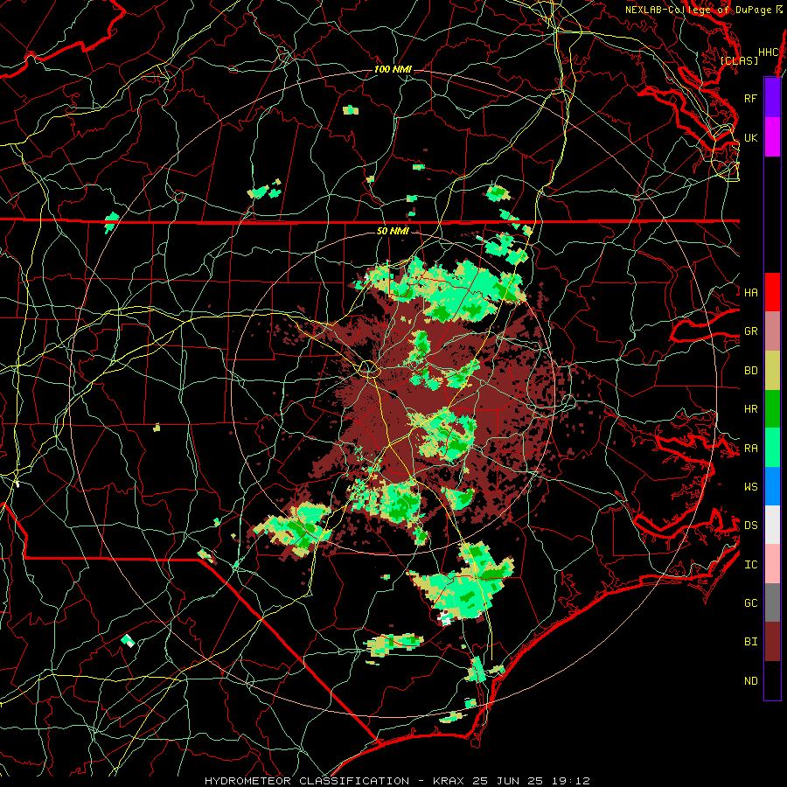Click the "HHC" product code text
787x787 pixels.
[x=769, y=52]
